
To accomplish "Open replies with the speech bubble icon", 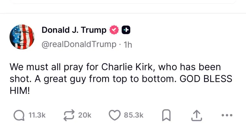I will click(x=20, y=115).
